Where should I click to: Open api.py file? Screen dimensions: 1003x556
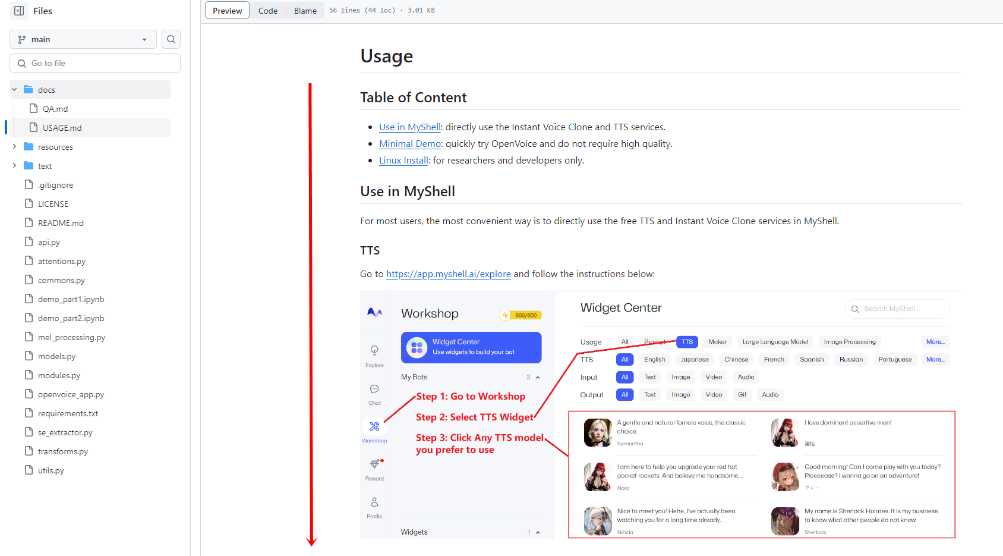click(x=49, y=242)
